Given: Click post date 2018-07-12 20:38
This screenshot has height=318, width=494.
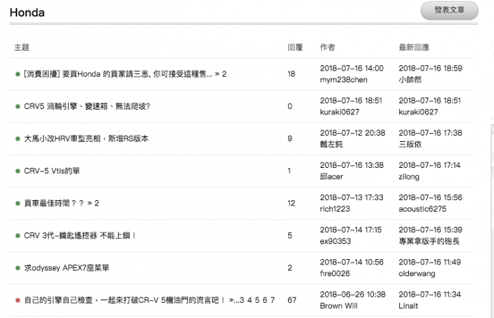Looking at the screenshot, I should pos(353,133).
